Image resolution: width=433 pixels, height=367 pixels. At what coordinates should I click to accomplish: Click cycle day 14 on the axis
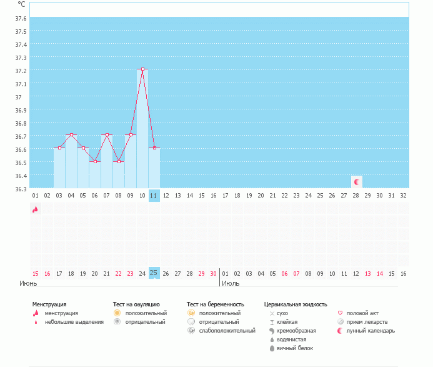[x=189, y=196]
